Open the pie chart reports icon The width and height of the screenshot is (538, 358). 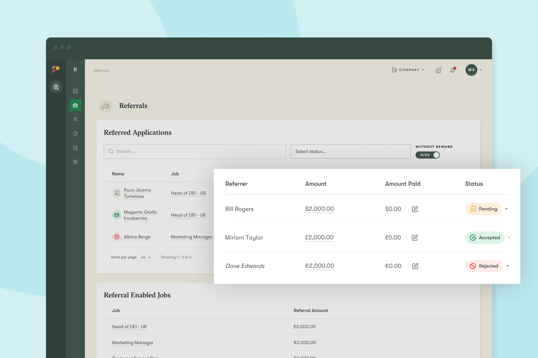[x=75, y=133]
